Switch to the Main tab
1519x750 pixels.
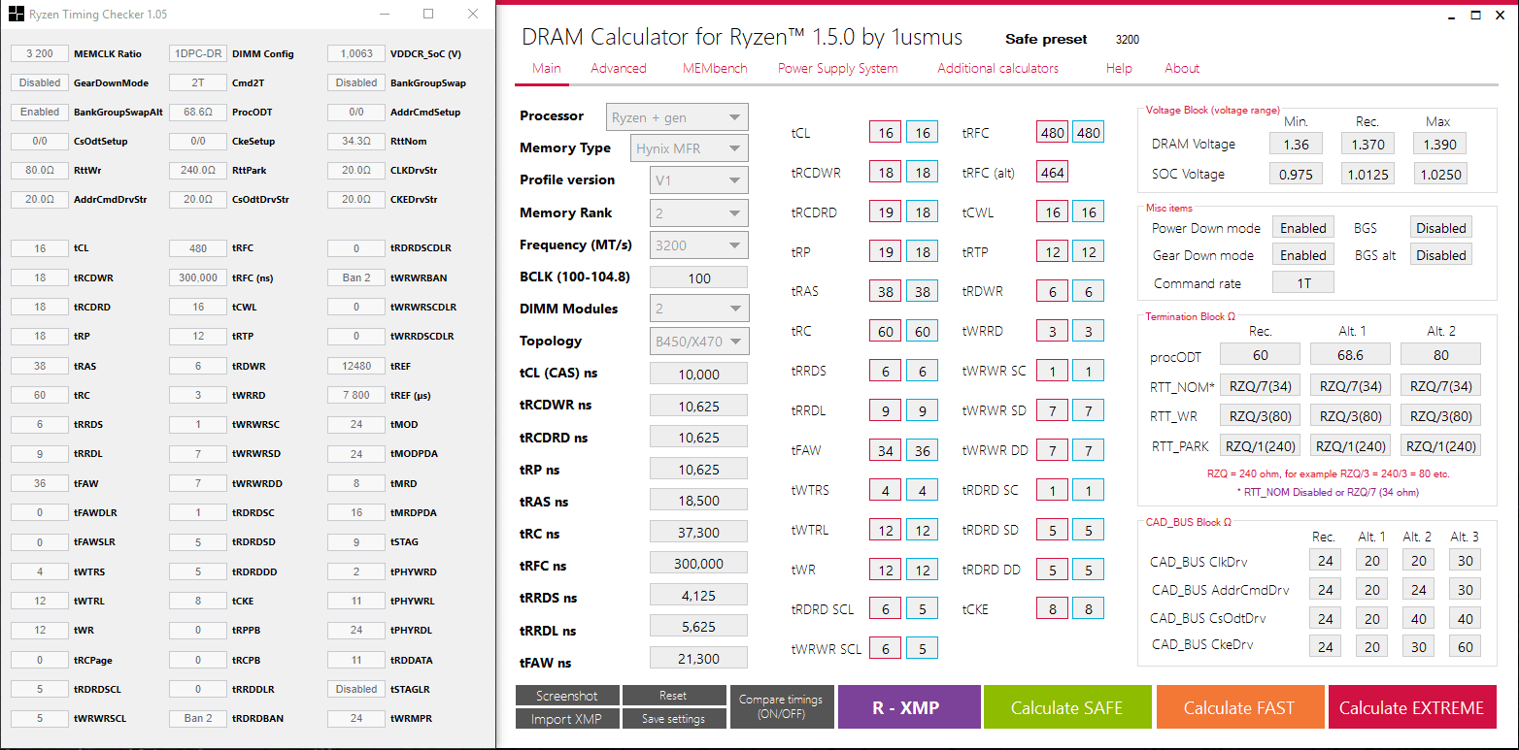547,69
